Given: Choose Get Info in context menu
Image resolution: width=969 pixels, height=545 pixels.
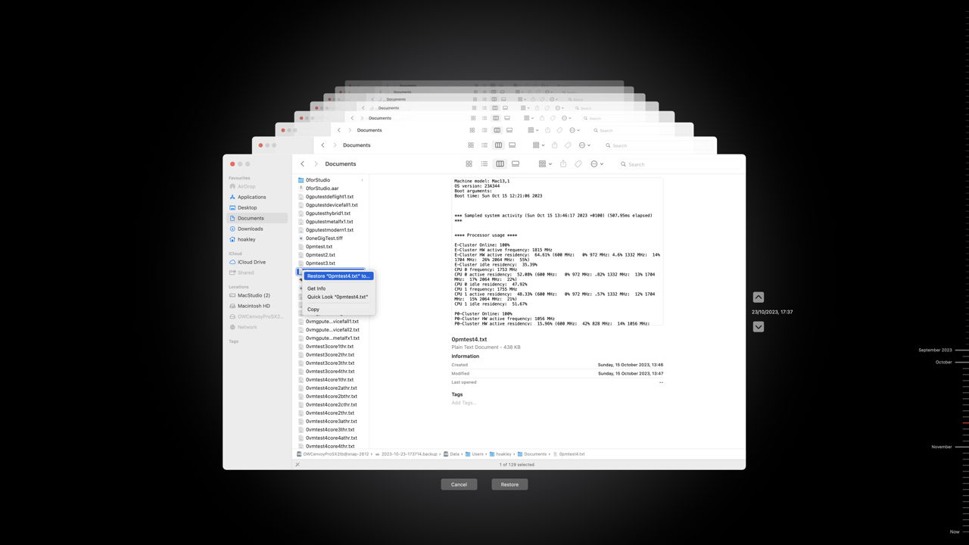Looking at the screenshot, I should tap(316, 288).
